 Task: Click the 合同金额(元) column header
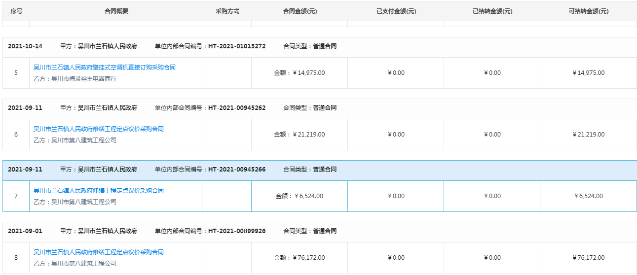click(x=300, y=11)
